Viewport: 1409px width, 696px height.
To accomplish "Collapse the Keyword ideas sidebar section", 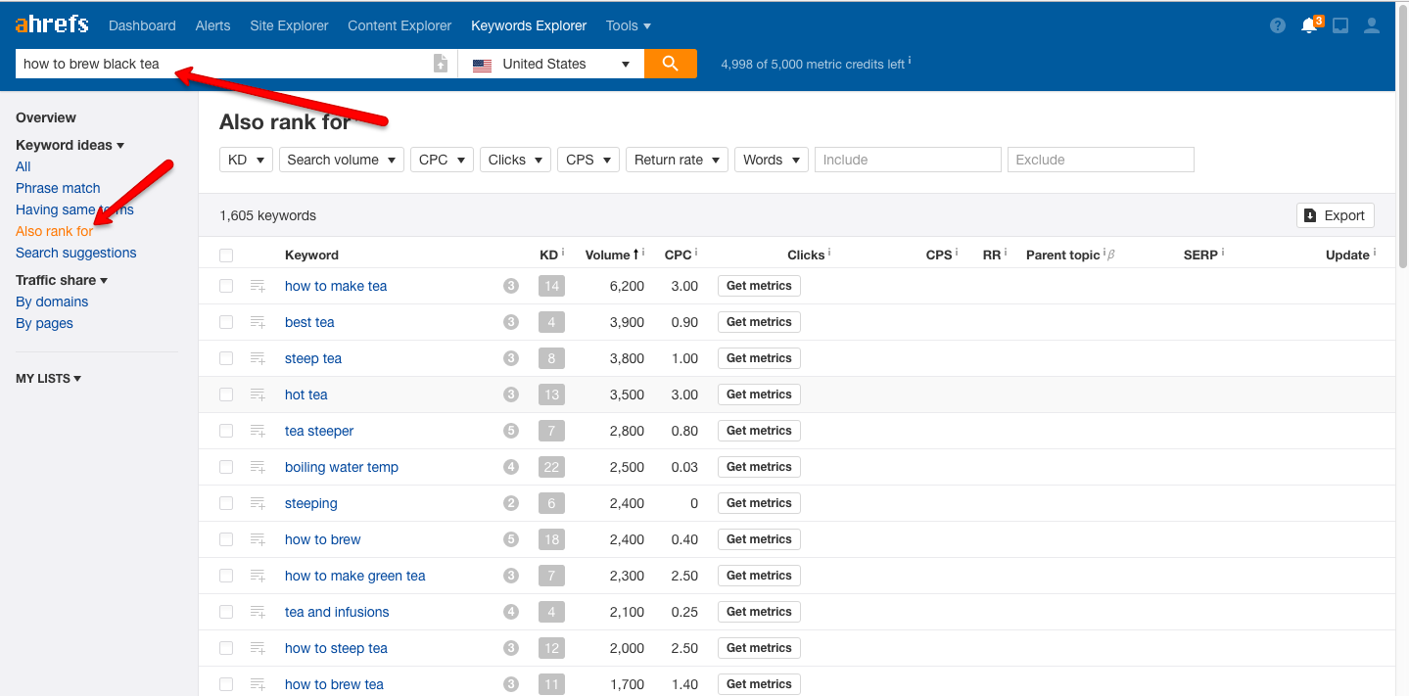I will 70,145.
